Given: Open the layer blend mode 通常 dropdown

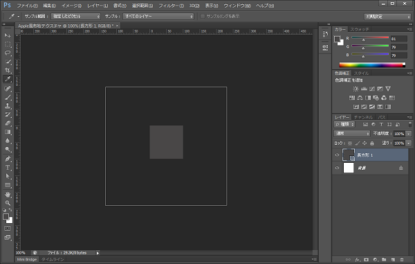Looking at the screenshot, I should pyautogui.click(x=352, y=134).
